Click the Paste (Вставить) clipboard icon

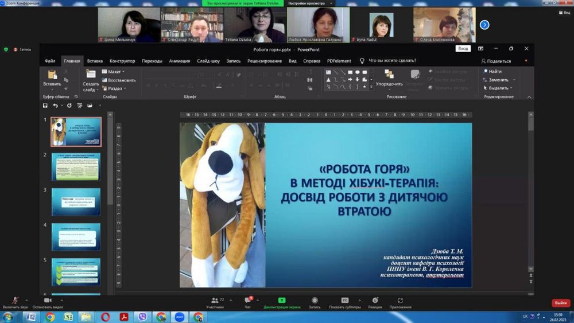point(52,75)
